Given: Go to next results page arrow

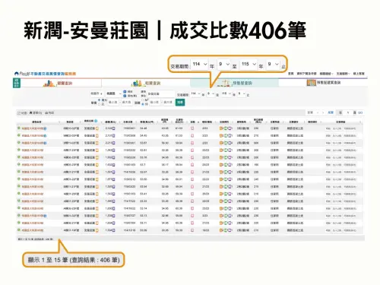Looking at the screenshot, I should [x=323, y=112].
